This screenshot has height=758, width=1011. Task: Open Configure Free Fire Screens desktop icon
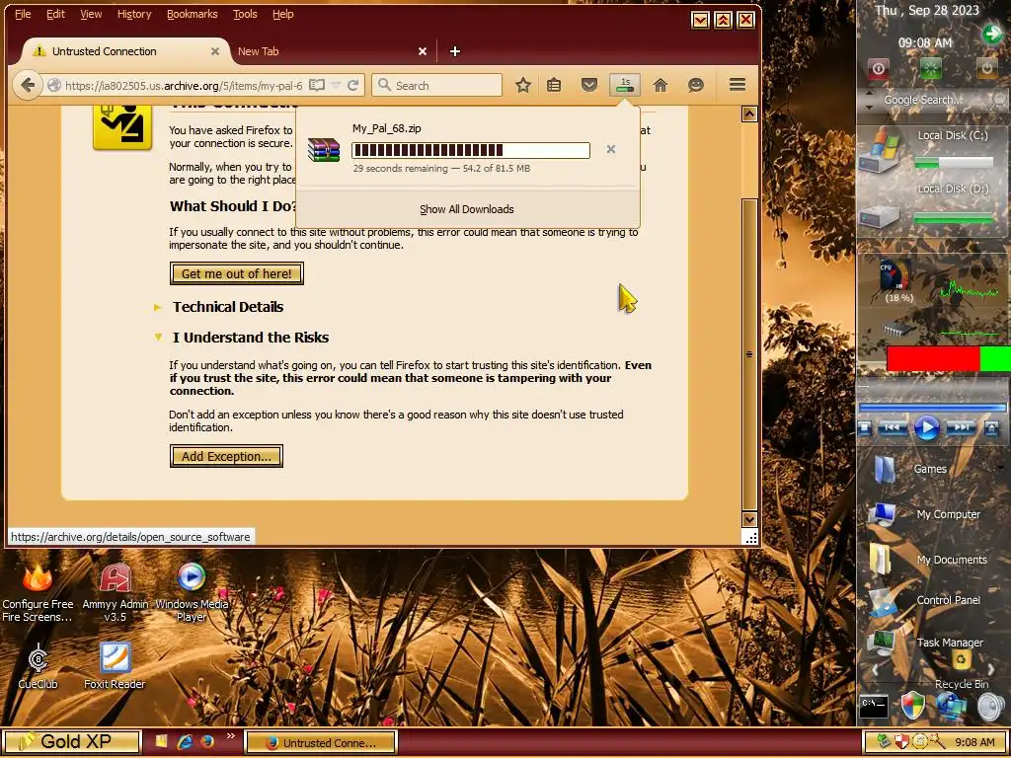[x=38, y=593]
